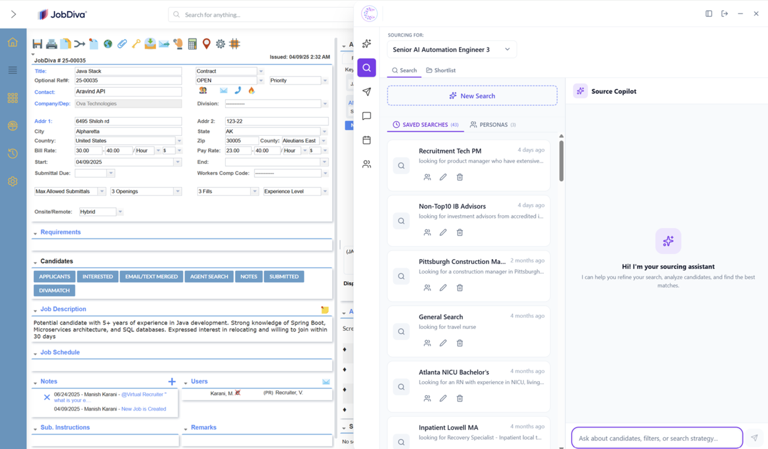Open the Priority dropdown
The image size is (768, 449).
click(x=325, y=80)
